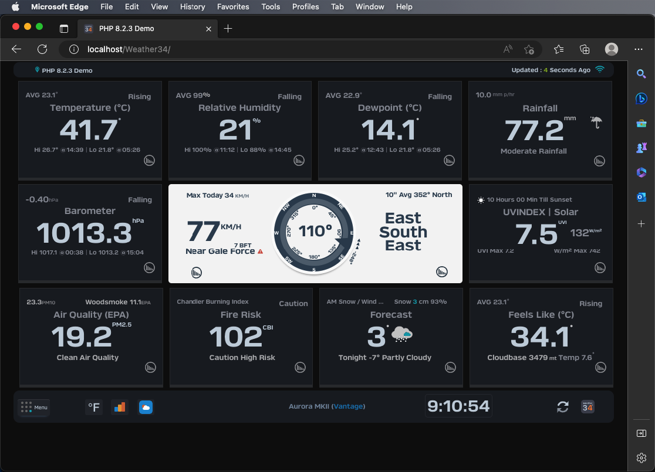Click the Tonight -7° Partly Cloudy text

385,358
